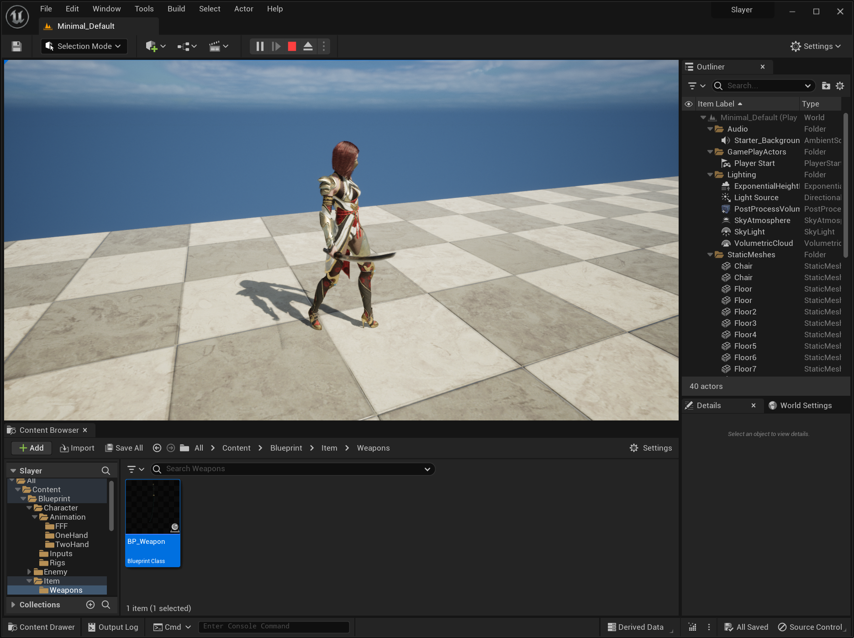Click the Outliner search field
Screen dimensions: 854x638
pos(764,85)
